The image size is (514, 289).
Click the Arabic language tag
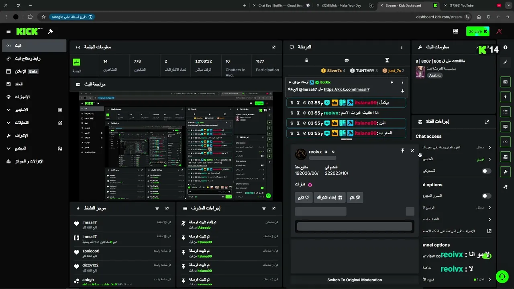[435, 75]
